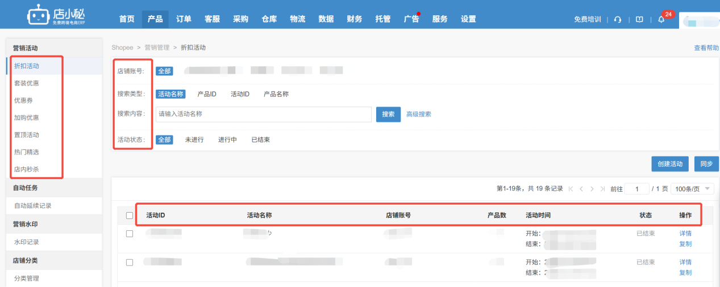This screenshot has height=287, width=720.
Task: Click the 活动时间 column header
Action: [x=538, y=216]
